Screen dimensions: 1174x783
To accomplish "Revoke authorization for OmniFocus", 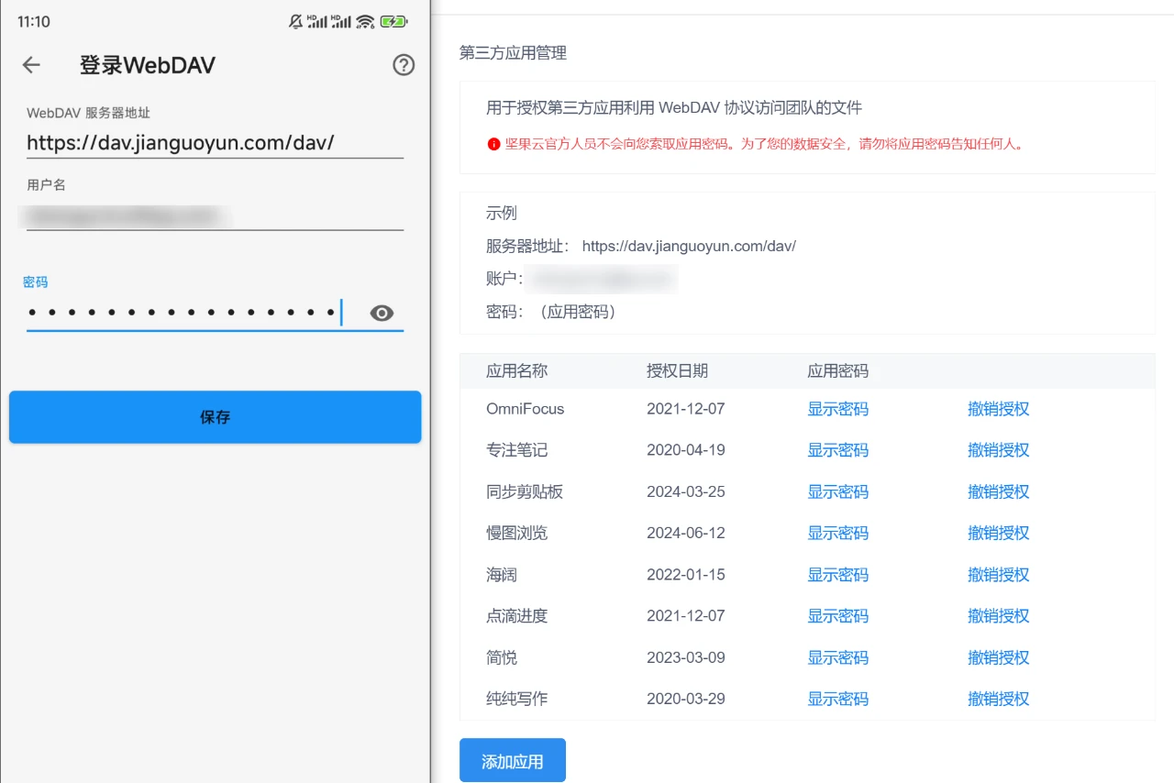I will tap(998, 409).
